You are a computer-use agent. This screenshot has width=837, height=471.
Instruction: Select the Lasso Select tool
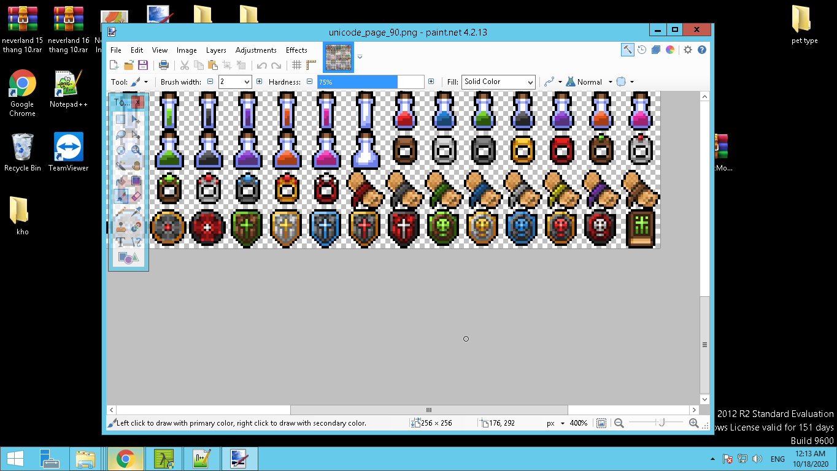pos(121,134)
